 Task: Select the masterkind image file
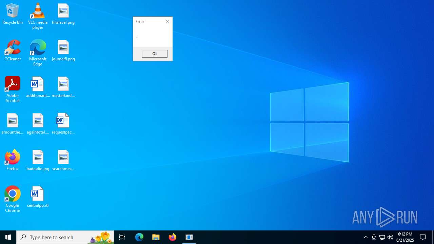coord(63,87)
